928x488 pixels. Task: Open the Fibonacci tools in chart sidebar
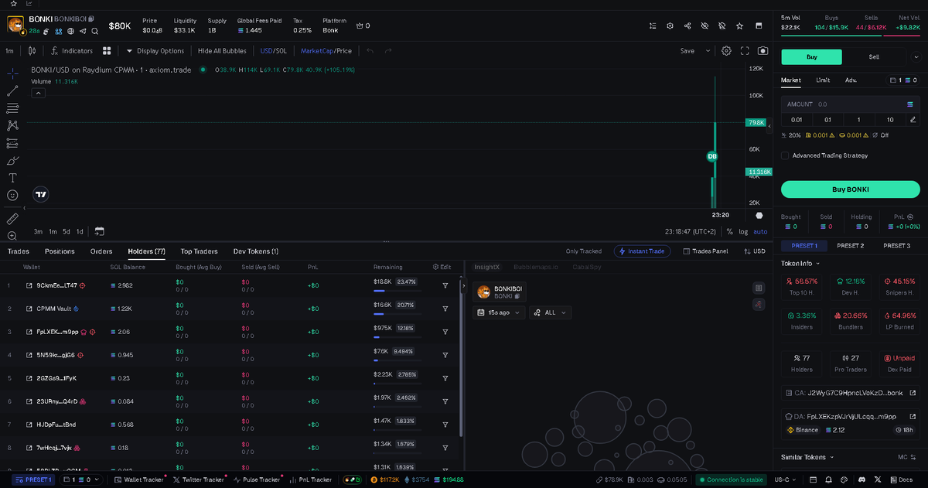pos(12,108)
